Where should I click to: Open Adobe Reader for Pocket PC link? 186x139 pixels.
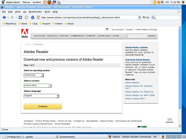139,92
